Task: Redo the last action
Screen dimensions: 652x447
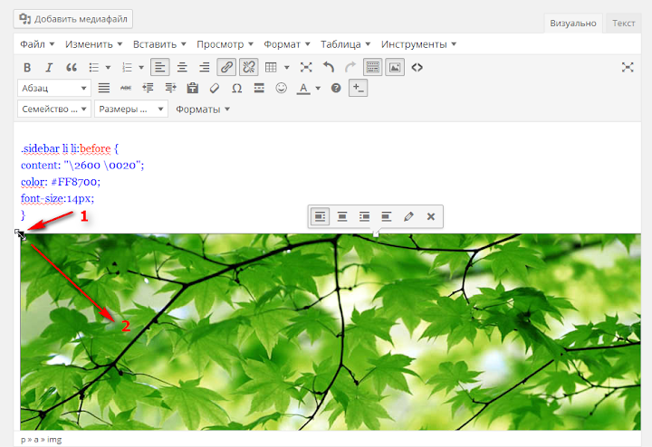Action: [x=350, y=67]
